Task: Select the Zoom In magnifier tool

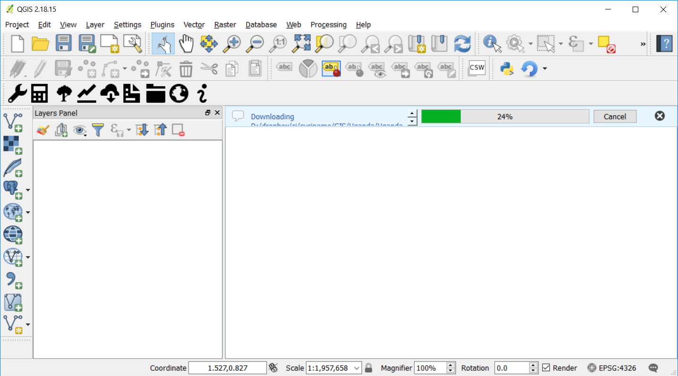Action: pos(232,44)
